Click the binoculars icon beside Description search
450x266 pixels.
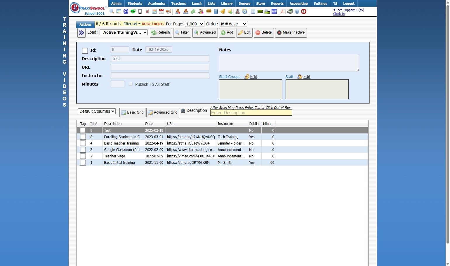[183, 111]
